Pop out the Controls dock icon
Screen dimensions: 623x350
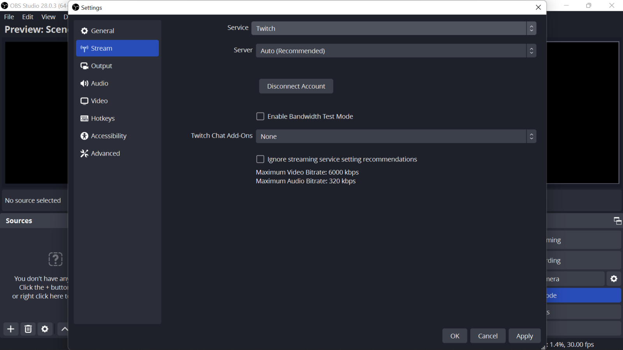(618, 221)
